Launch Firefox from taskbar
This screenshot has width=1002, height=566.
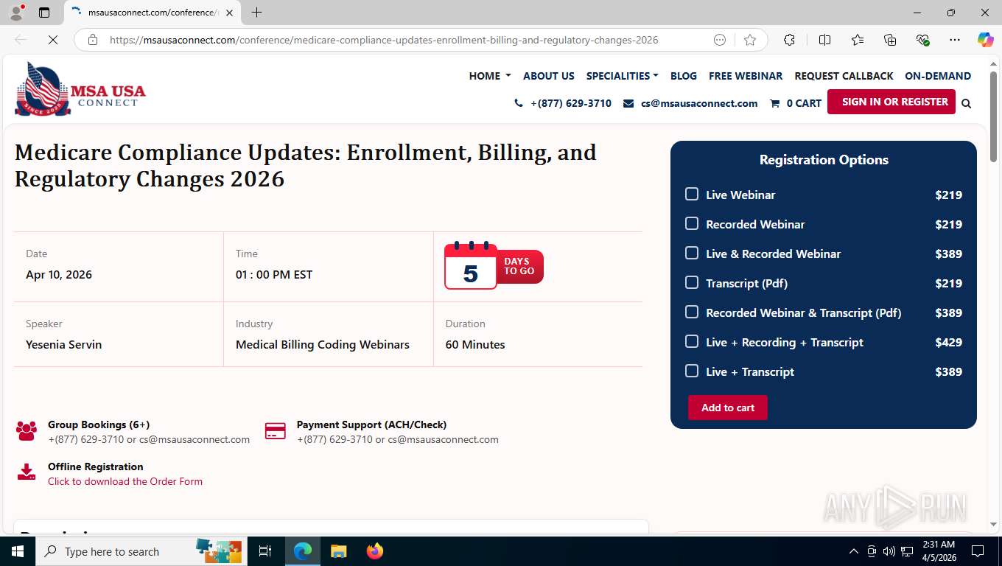[x=375, y=551]
